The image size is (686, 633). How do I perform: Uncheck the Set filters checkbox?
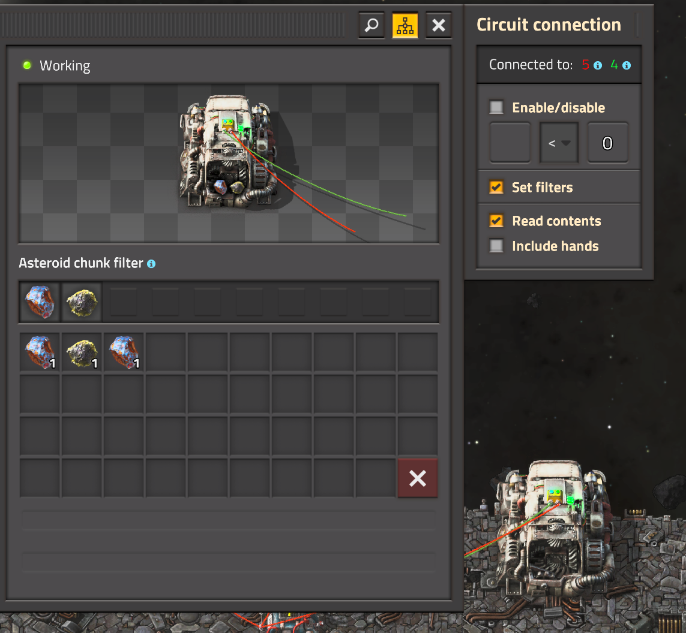496,188
